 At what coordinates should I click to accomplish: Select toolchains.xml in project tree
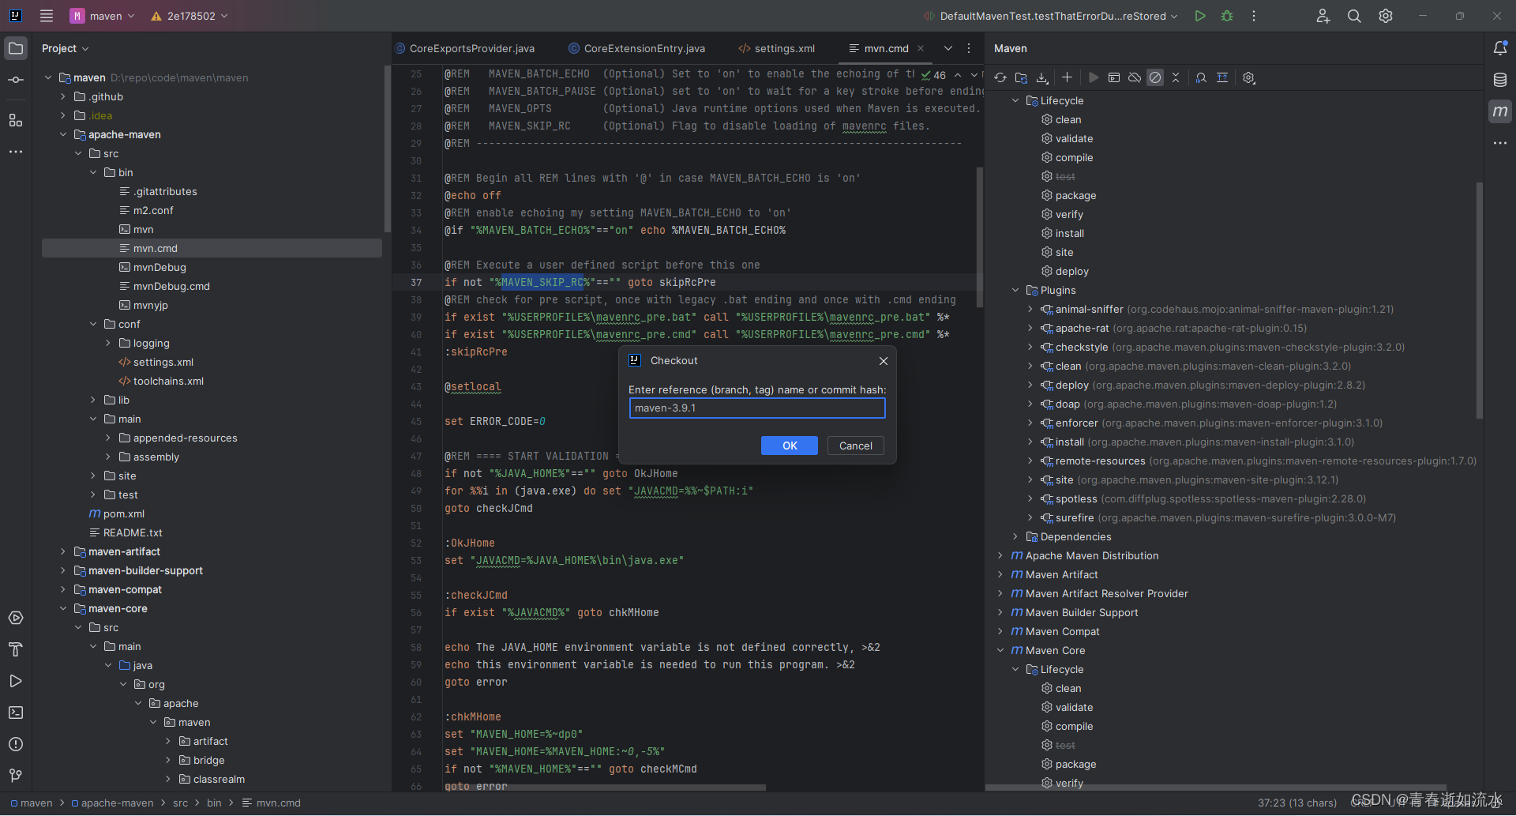[x=161, y=381]
